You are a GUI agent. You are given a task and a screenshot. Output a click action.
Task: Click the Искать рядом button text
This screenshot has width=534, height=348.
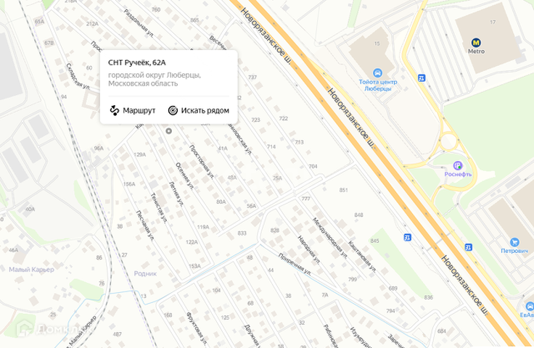[205, 110]
